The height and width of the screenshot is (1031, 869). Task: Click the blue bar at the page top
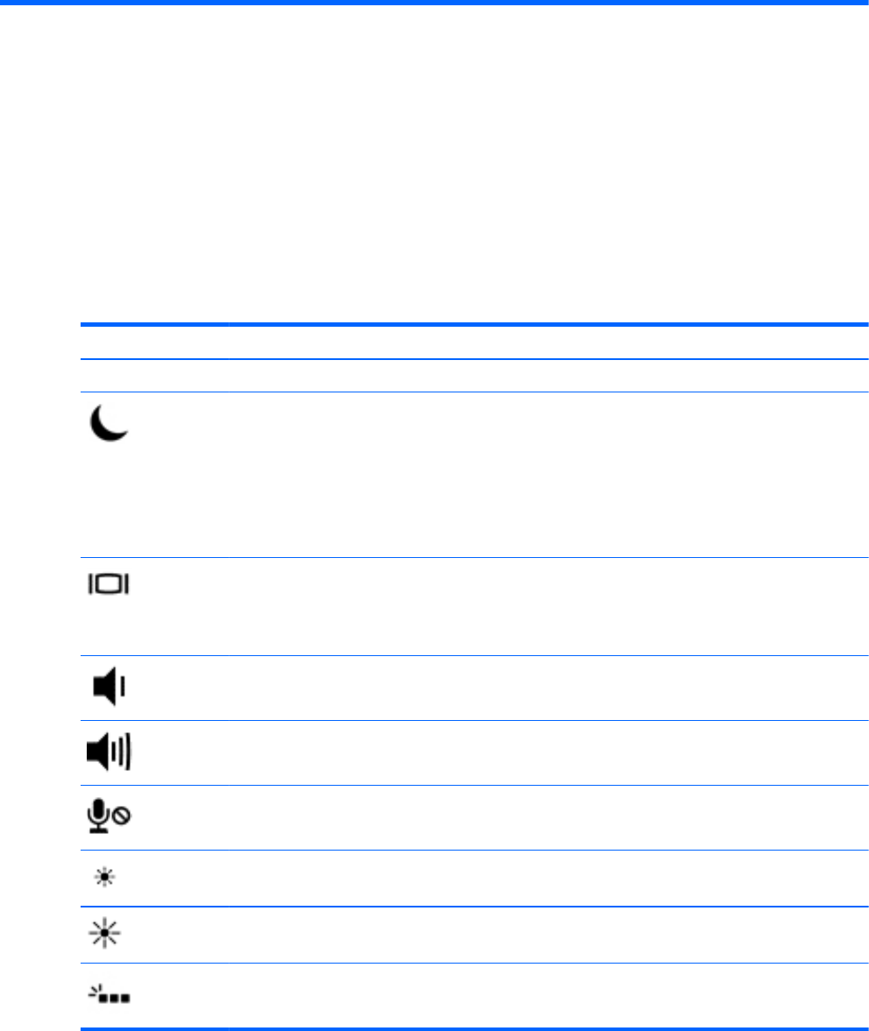point(434,3)
